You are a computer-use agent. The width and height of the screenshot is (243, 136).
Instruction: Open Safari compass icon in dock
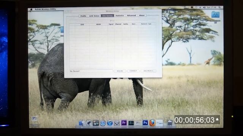click(103, 123)
